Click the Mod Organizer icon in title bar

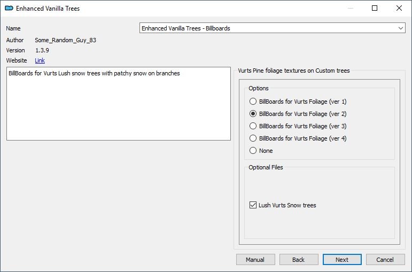pyautogui.click(x=9, y=8)
